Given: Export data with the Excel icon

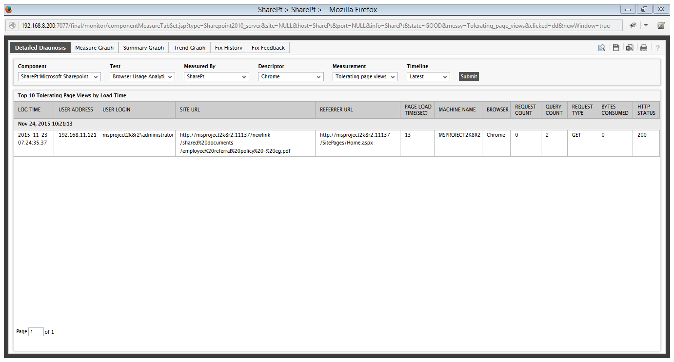Looking at the screenshot, I should pyautogui.click(x=630, y=48).
